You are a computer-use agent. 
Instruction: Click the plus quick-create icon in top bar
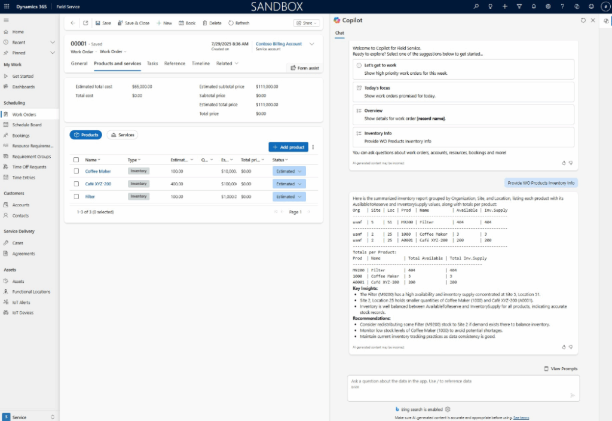pos(504,6)
